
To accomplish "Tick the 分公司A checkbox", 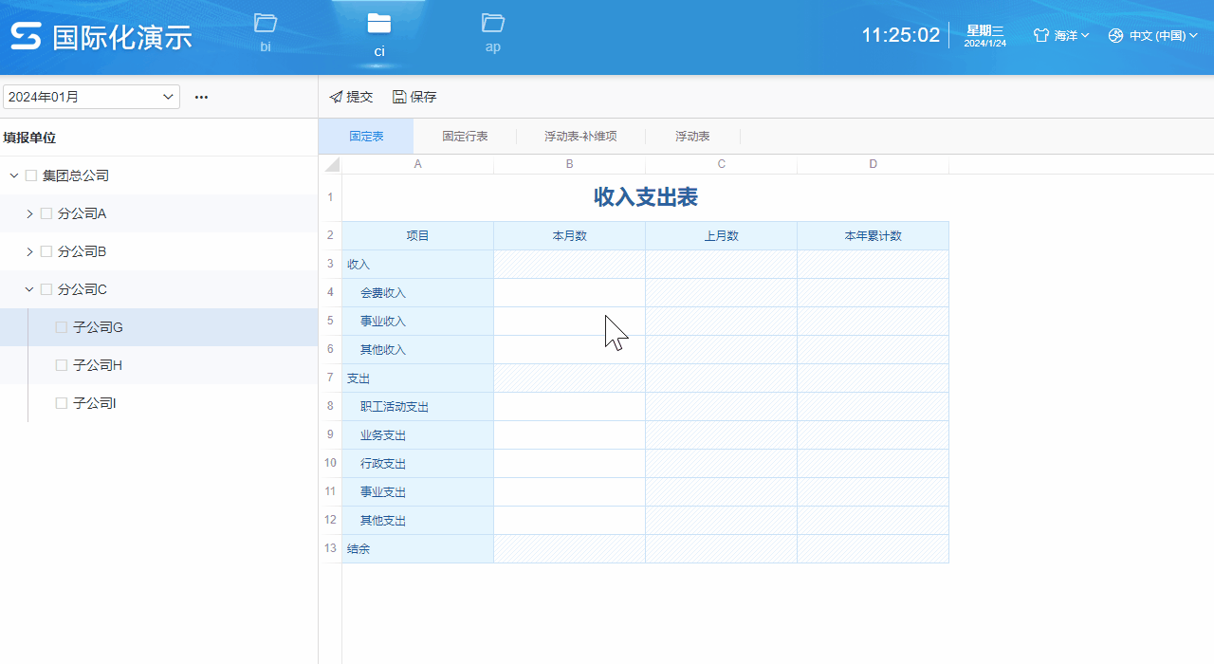I will [x=46, y=213].
